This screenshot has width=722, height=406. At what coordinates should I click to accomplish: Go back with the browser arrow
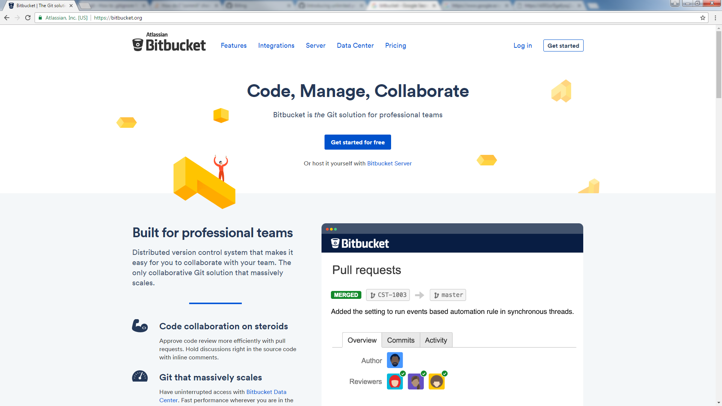[x=7, y=18]
